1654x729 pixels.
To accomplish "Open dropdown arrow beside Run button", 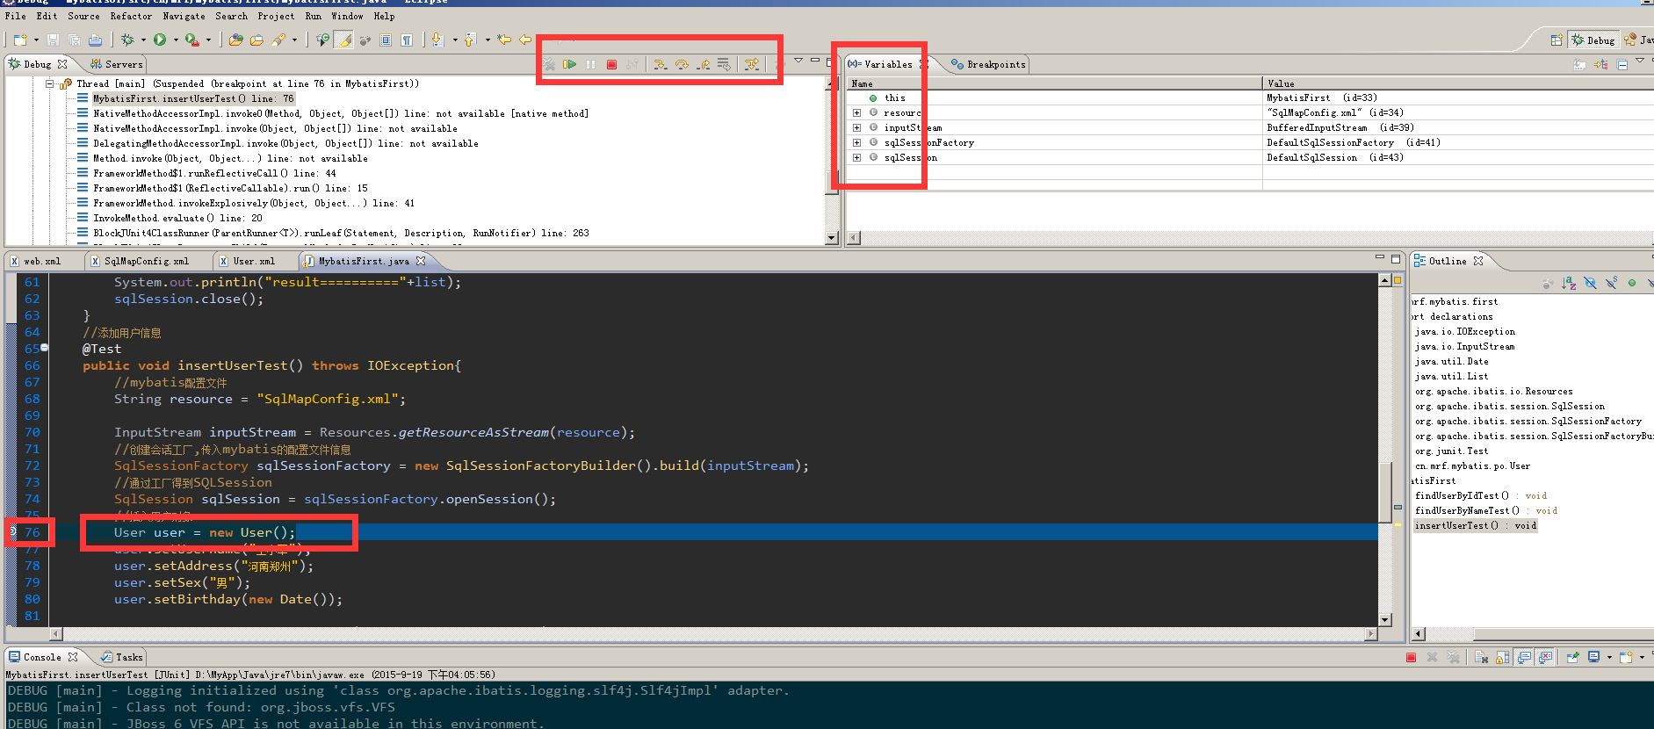I will tap(176, 40).
